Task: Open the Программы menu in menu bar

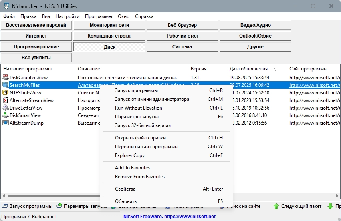Action: (99, 16)
